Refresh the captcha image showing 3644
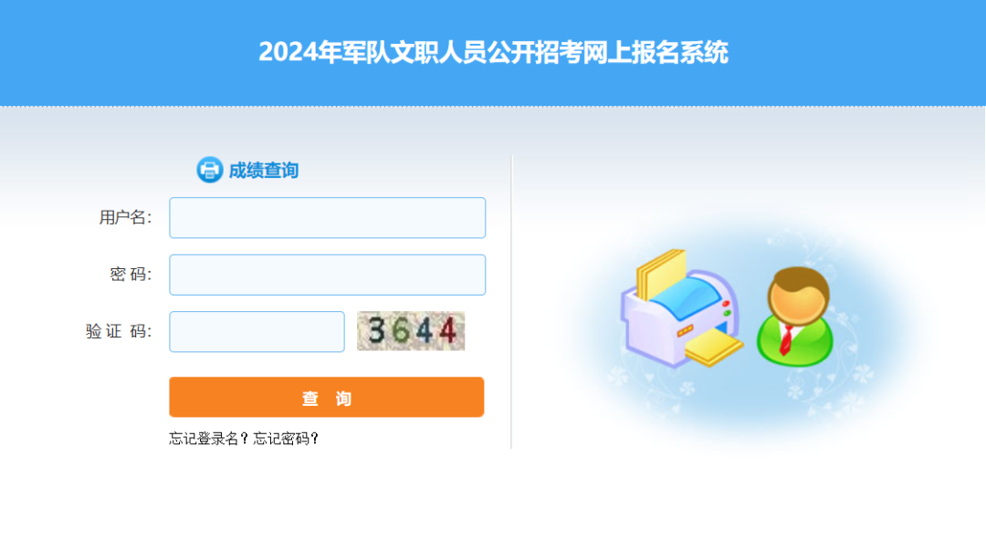This screenshot has height=540, width=986. [411, 331]
